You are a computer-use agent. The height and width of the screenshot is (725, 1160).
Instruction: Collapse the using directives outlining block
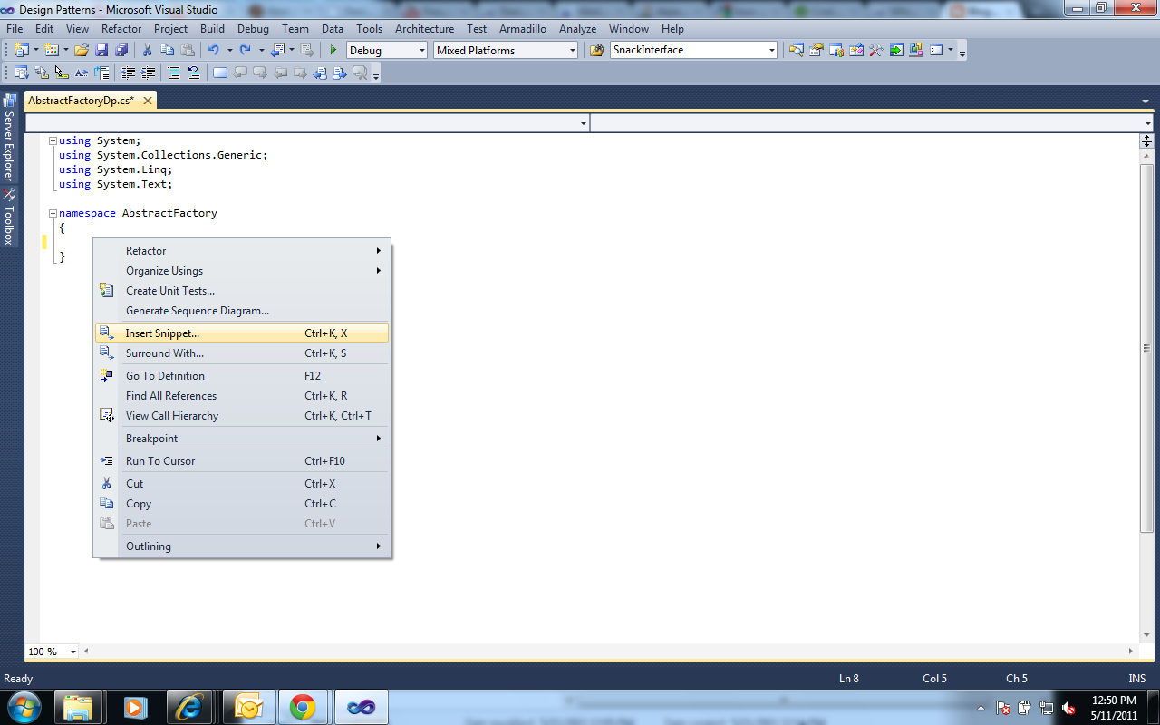[53, 141]
